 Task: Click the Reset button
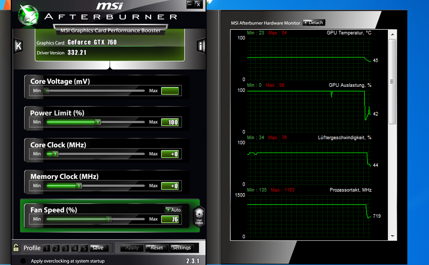tap(157, 248)
